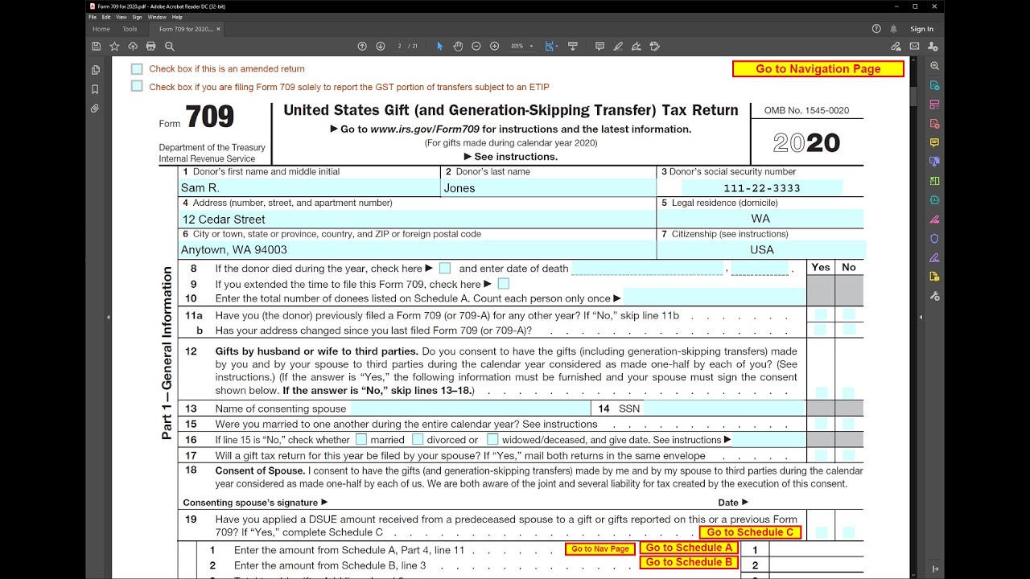Open the Fill & Sign pencil tool
This screenshot has width=1030, height=579.
tap(619, 46)
